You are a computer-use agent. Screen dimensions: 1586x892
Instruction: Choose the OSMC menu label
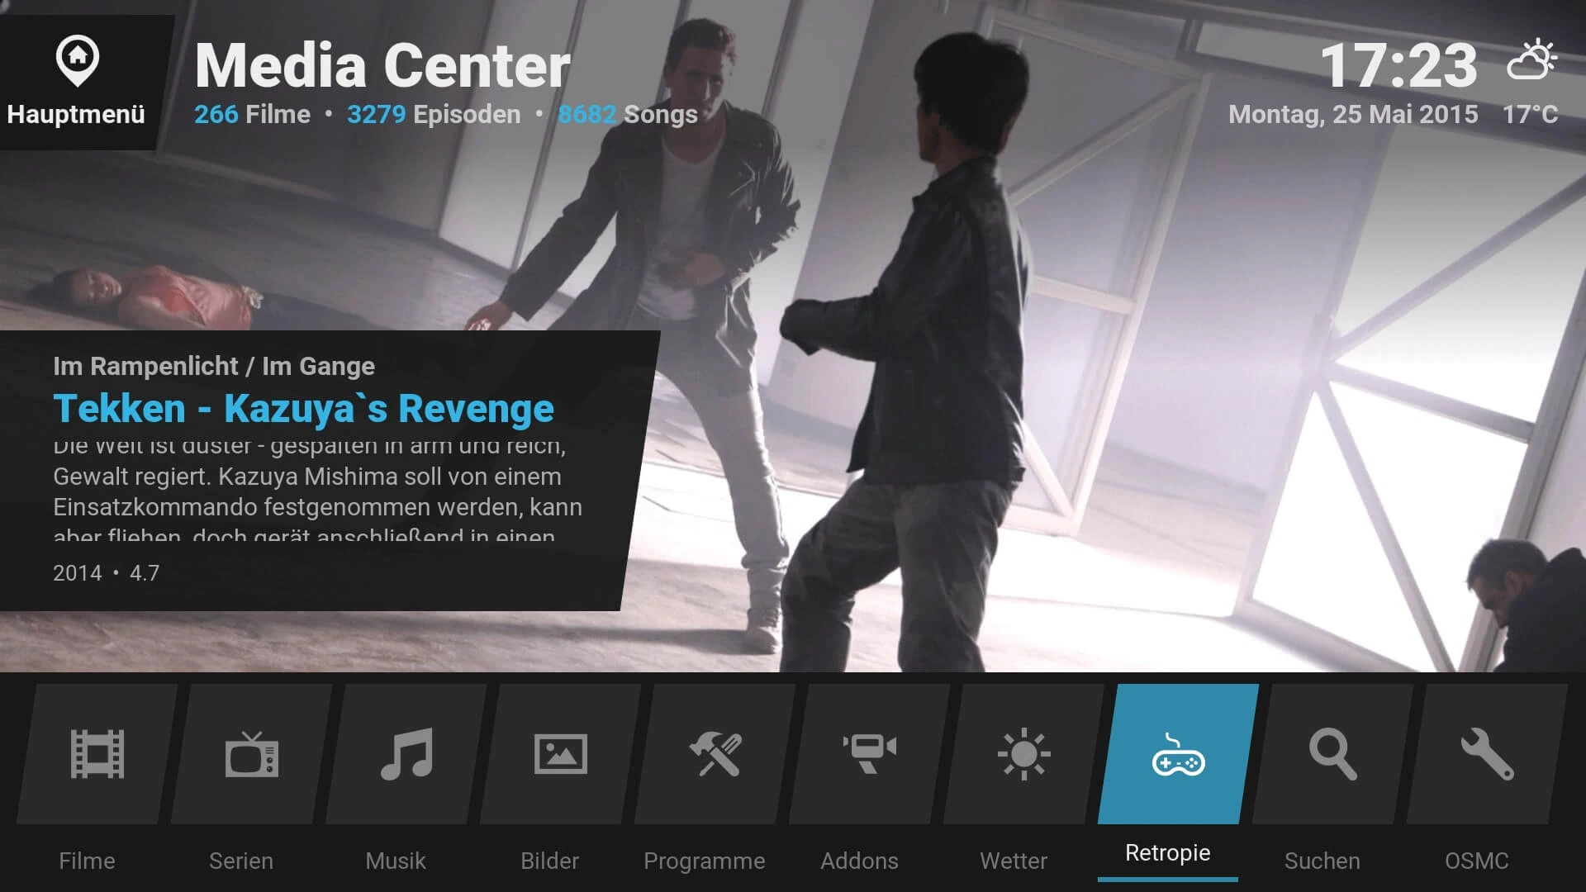[x=1477, y=861]
